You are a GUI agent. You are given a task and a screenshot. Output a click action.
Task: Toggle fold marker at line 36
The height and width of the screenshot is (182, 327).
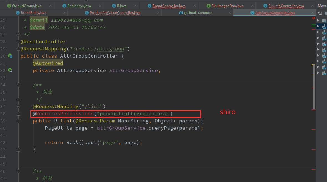pos(18,99)
